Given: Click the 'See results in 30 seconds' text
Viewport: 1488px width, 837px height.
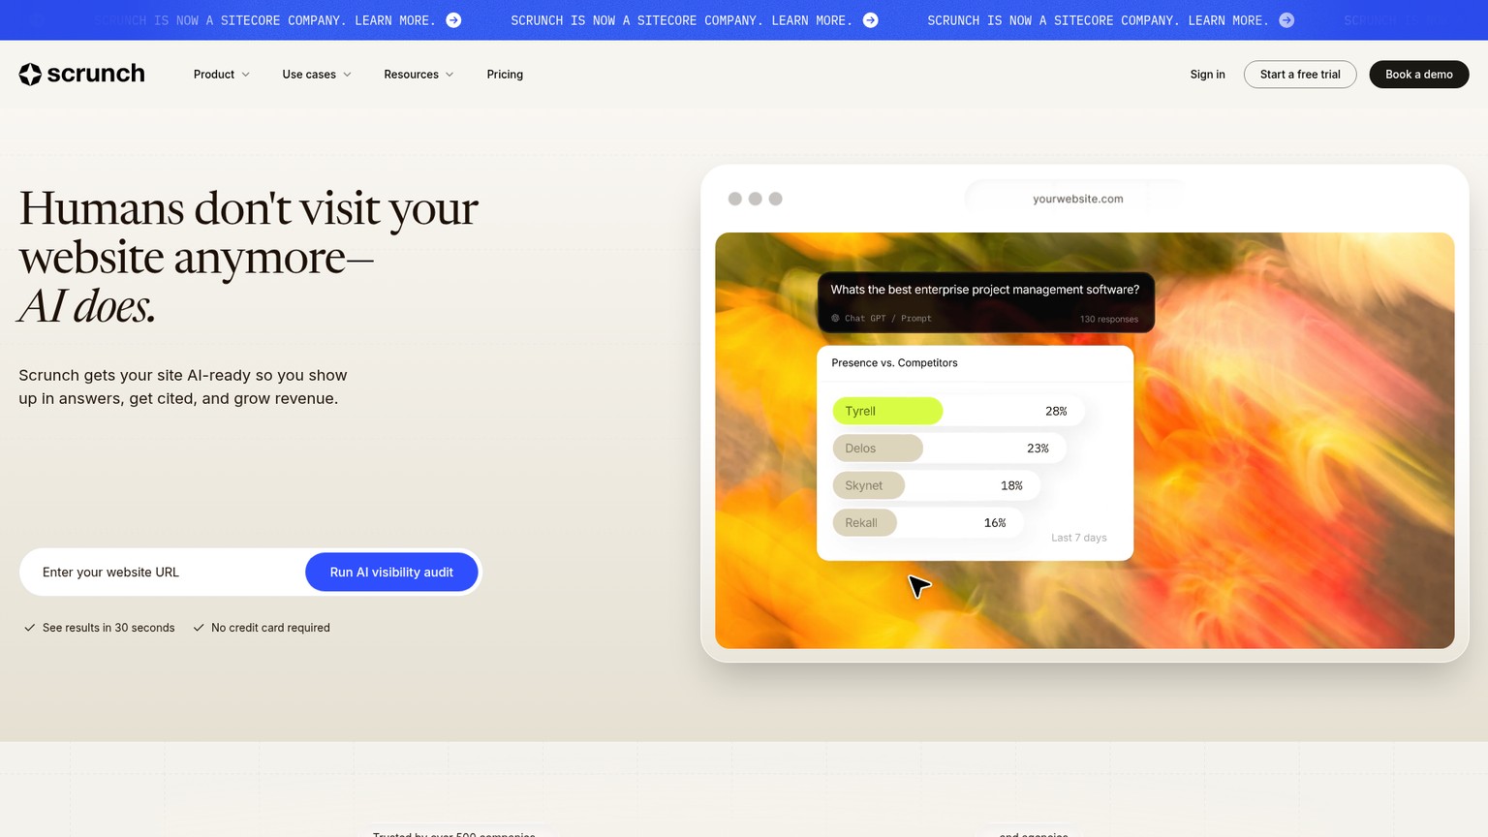Looking at the screenshot, I should point(108,628).
